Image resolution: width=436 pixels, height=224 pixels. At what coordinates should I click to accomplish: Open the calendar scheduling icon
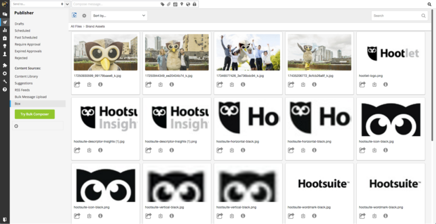[x=175, y=4]
